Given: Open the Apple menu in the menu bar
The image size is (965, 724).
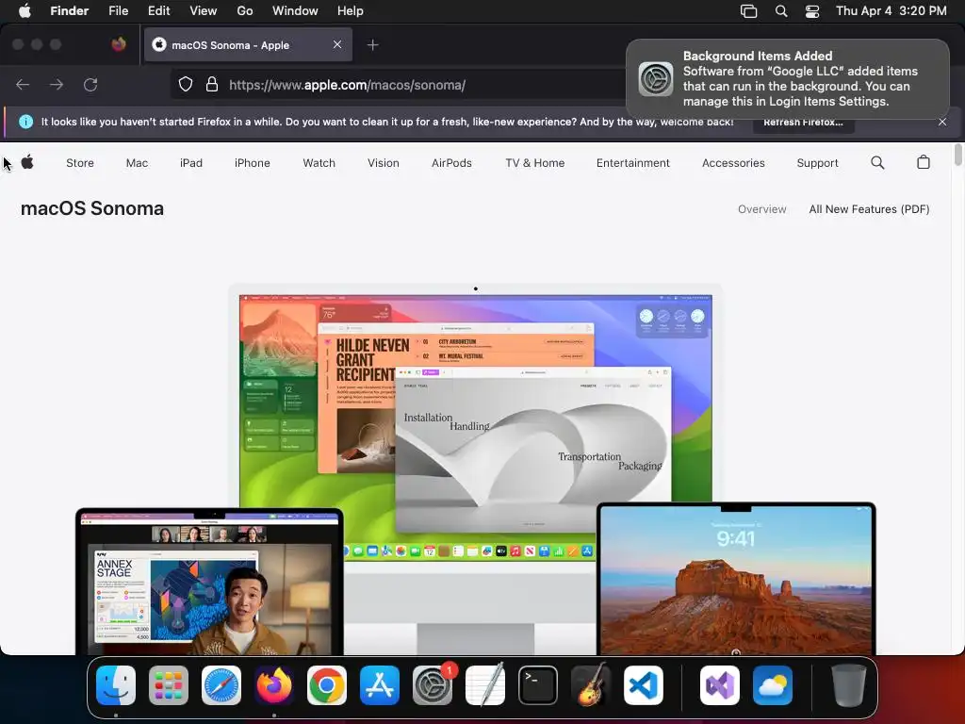Looking at the screenshot, I should click(x=25, y=11).
